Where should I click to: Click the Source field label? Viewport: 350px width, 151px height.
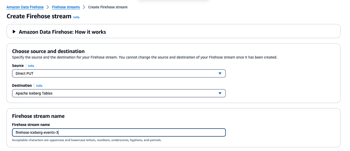18,66
